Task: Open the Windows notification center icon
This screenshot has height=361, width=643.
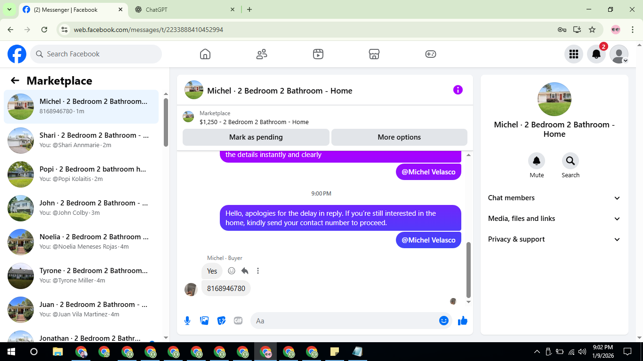Action: pos(627,352)
